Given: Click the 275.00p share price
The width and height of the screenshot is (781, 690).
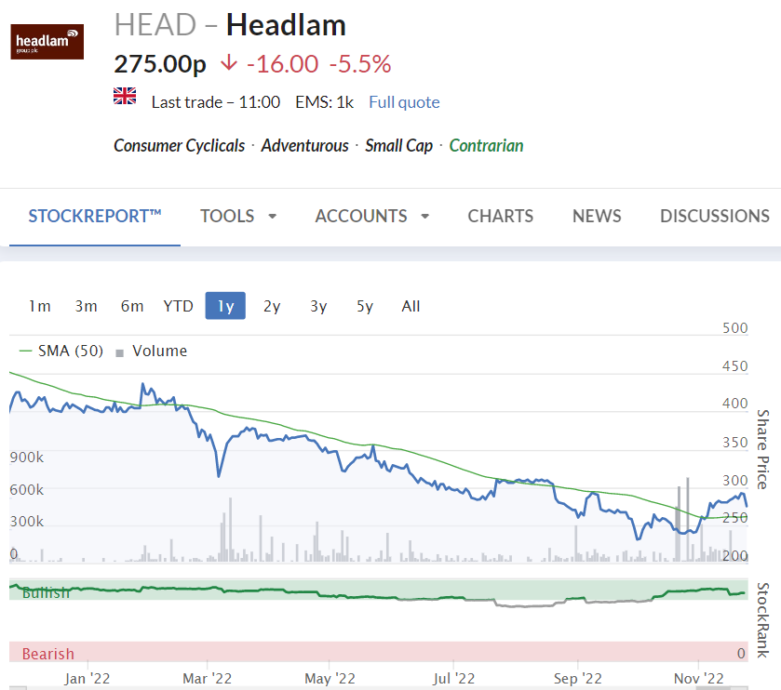Looking at the screenshot, I should click(x=160, y=63).
